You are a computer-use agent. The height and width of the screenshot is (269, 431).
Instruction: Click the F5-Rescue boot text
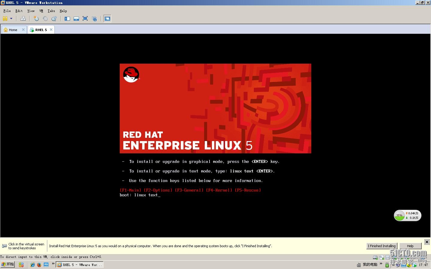pyautogui.click(x=248, y=190)
